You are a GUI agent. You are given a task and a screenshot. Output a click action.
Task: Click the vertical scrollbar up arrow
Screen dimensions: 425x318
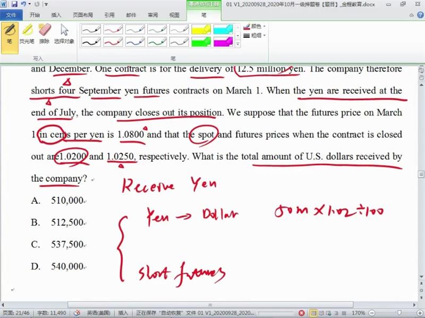[x=421, y=85]
